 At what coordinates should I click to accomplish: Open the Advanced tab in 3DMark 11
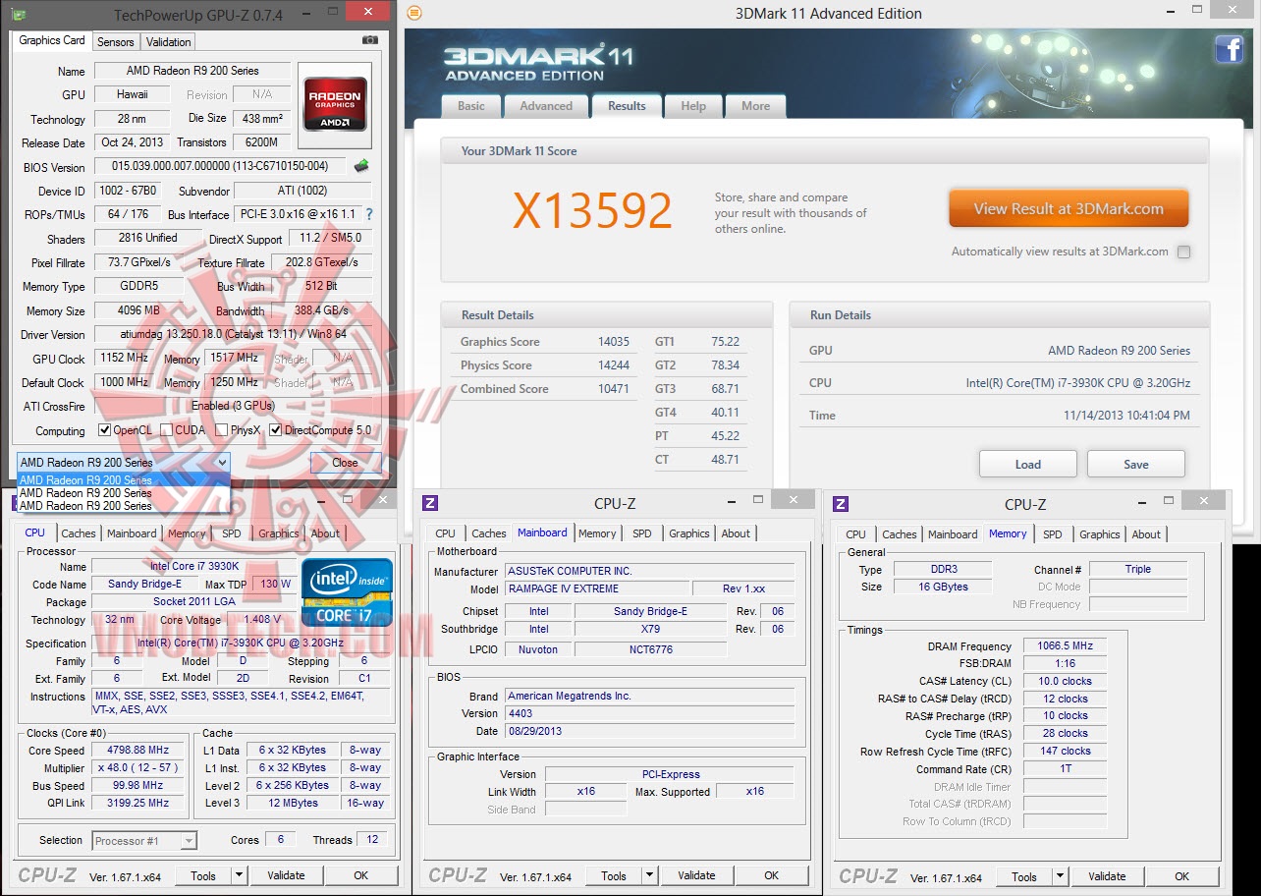[546, 106]
